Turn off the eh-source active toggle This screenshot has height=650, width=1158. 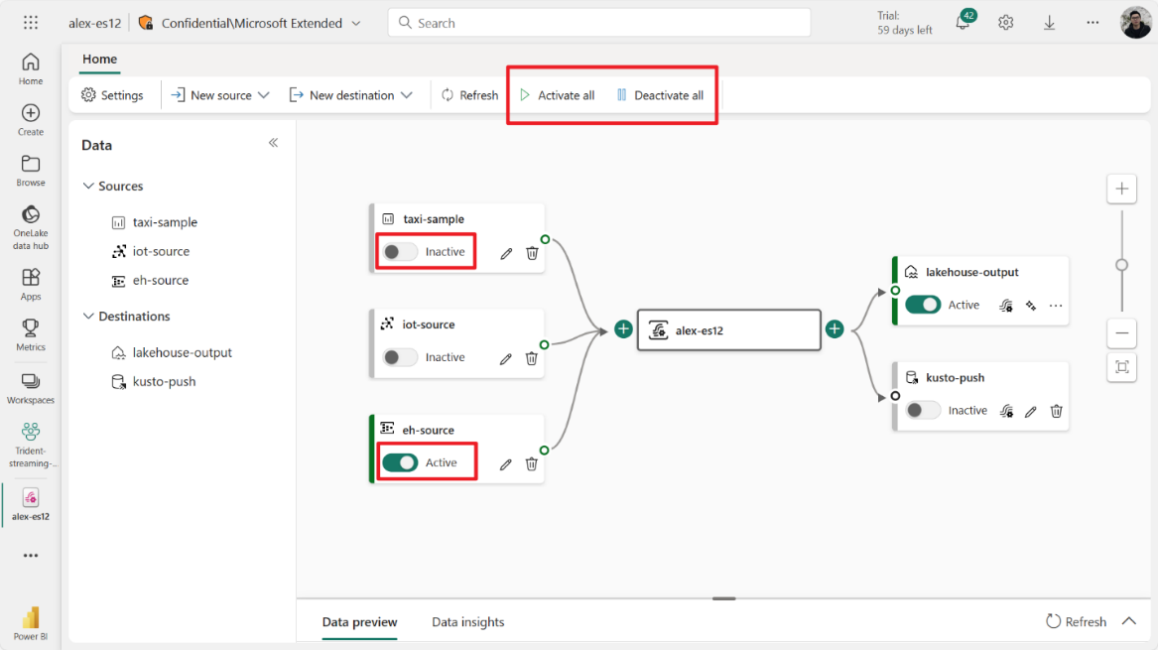pos(400,462)
